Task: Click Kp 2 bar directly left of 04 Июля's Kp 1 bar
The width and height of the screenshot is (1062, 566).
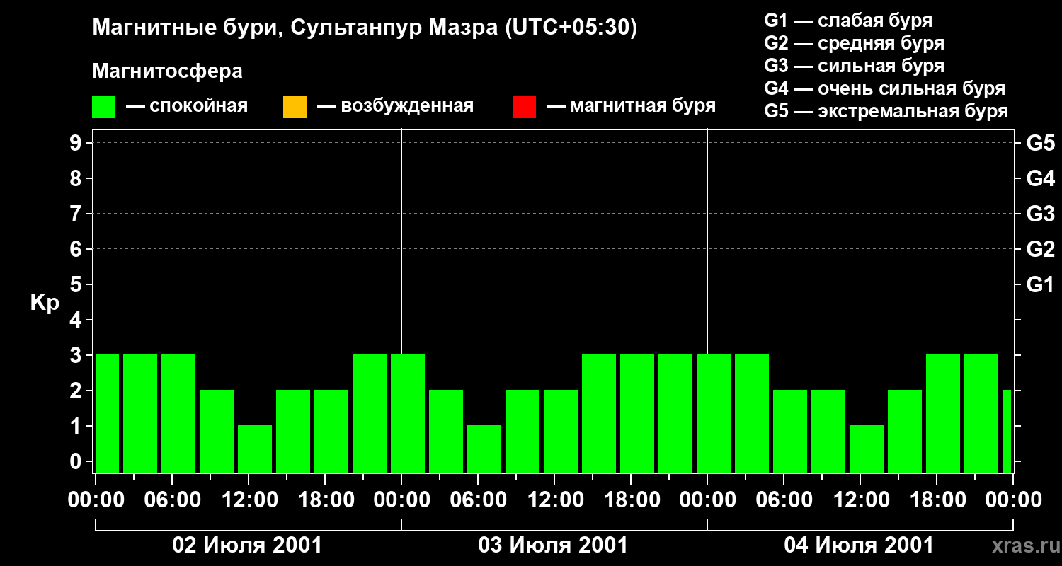Action: point(828,431)
